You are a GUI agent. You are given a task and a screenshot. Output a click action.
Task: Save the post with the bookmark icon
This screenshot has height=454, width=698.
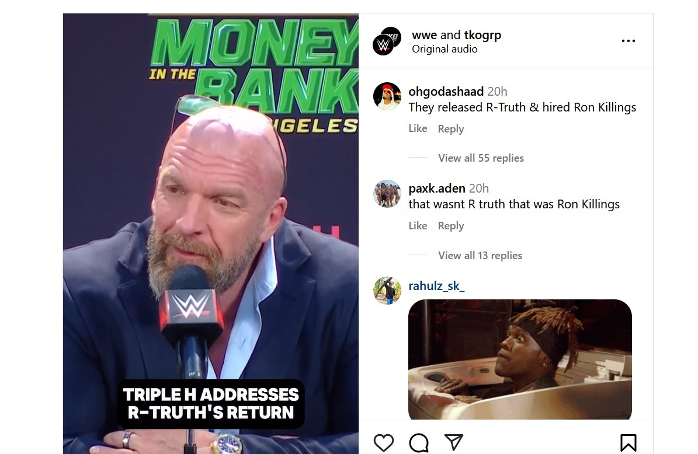[628, 442]
